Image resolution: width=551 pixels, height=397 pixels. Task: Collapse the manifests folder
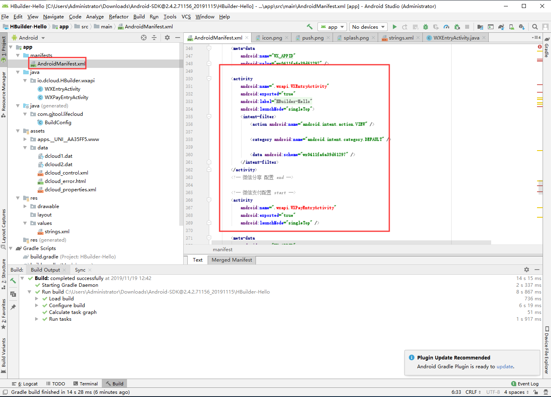click(x=18, y=56)
